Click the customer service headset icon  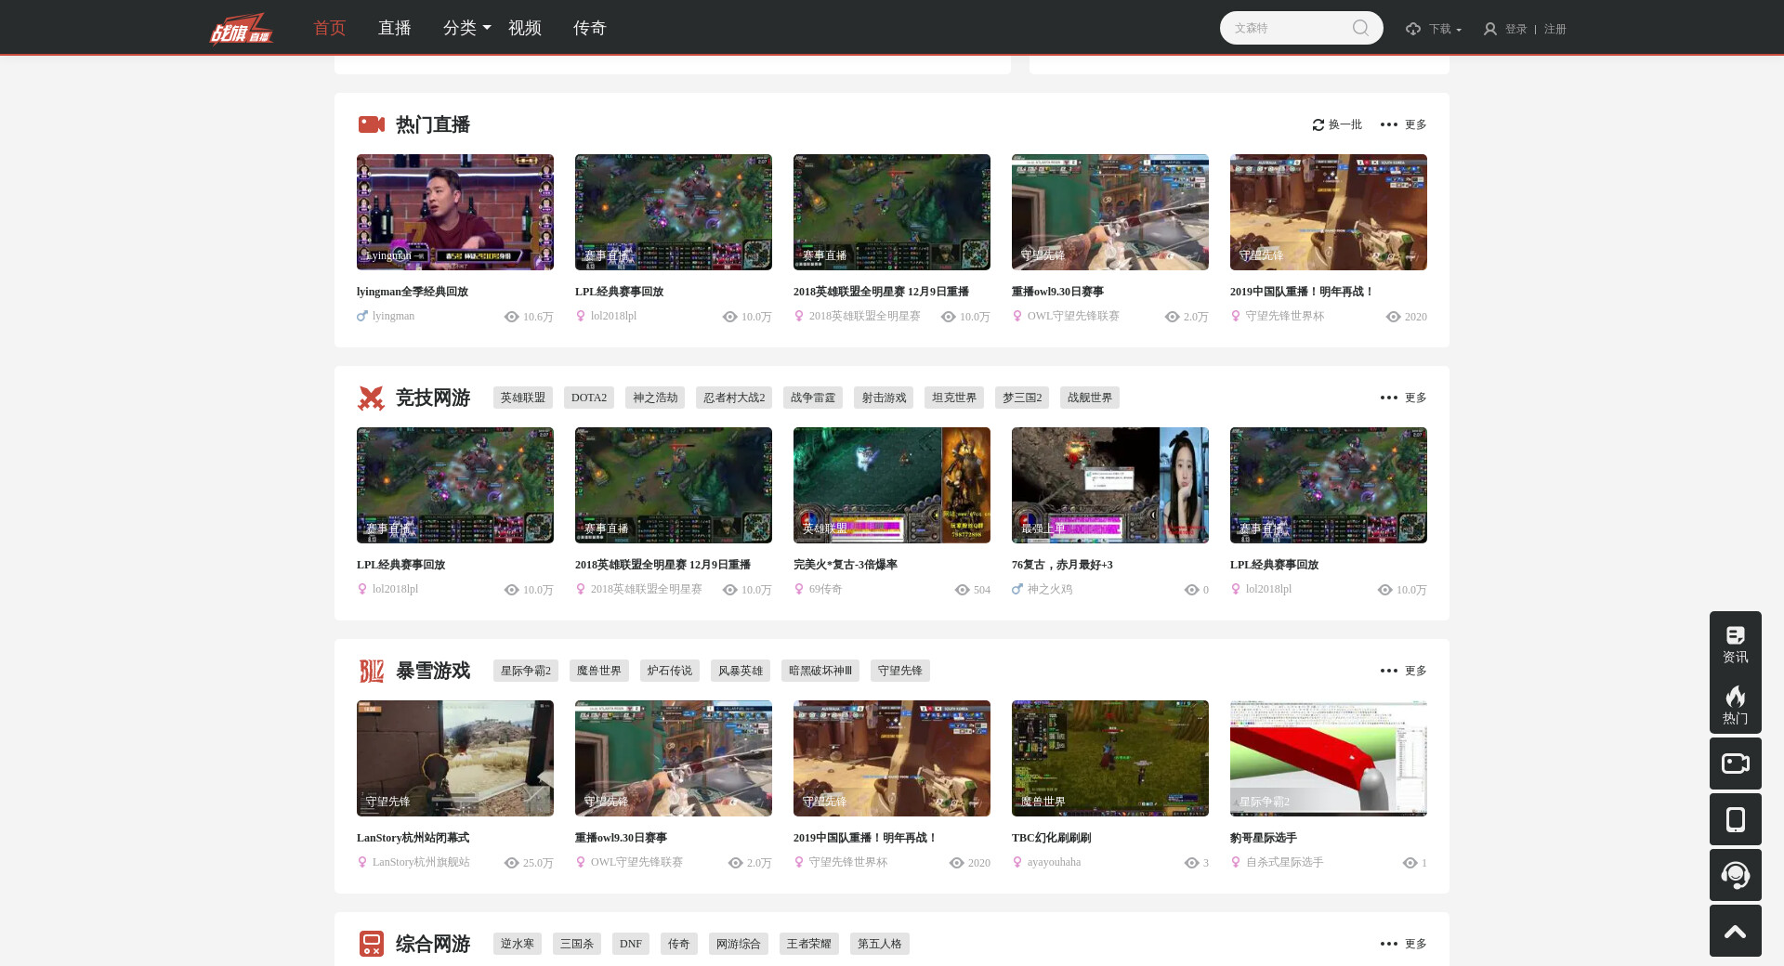[1736, 875]
